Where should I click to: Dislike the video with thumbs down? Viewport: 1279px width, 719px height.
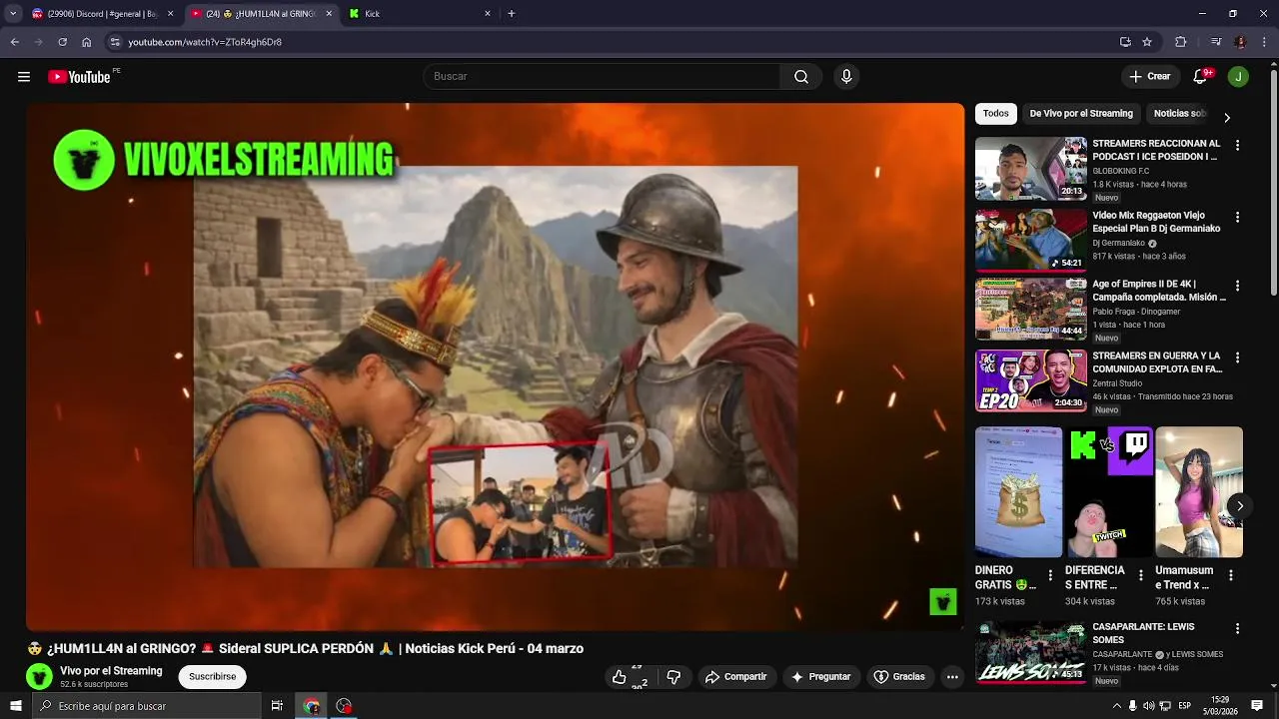tap(673, 677)
